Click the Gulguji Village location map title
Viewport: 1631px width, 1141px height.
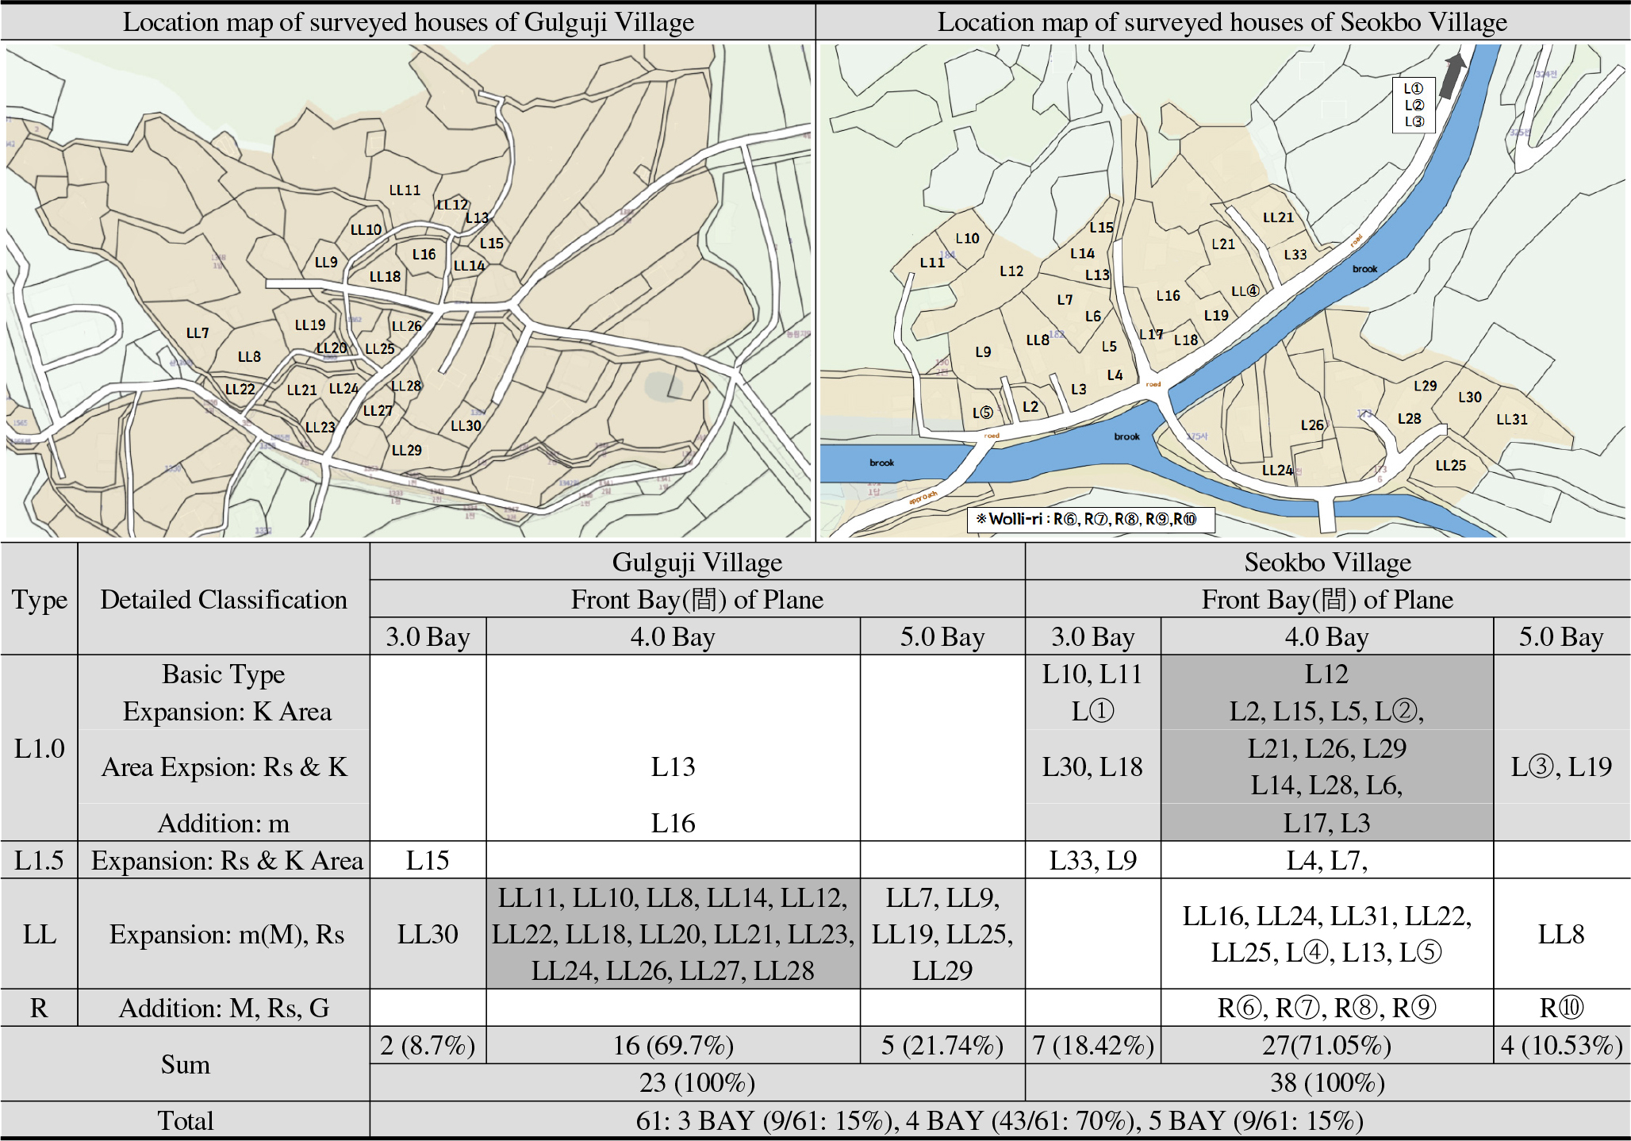tap(408, 22)
